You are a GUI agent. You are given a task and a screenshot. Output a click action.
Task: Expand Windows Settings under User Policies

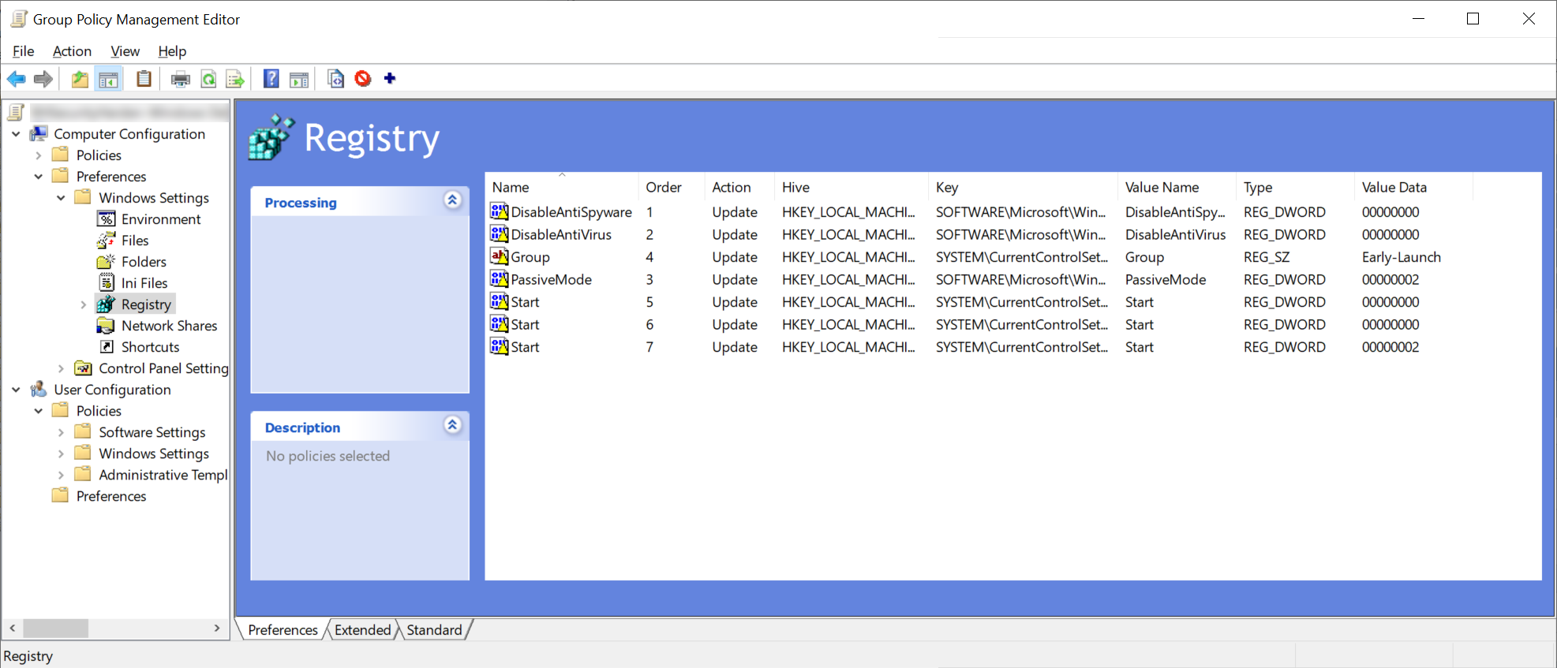61,453
